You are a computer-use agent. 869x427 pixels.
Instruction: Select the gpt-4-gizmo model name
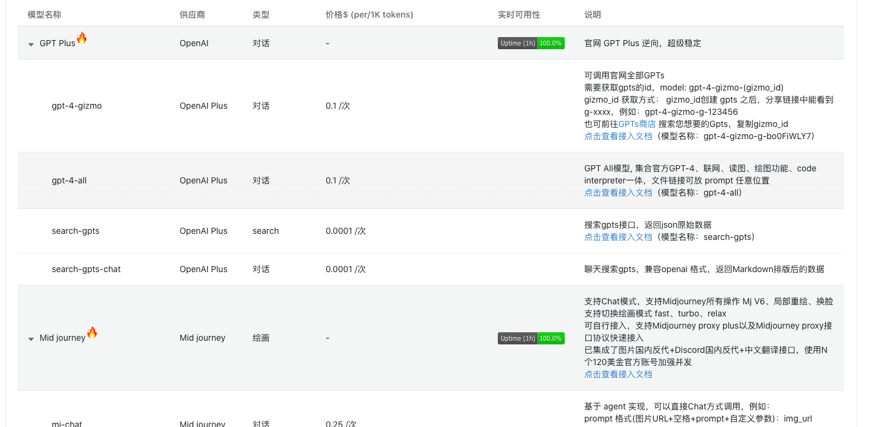tap(77, 106)
